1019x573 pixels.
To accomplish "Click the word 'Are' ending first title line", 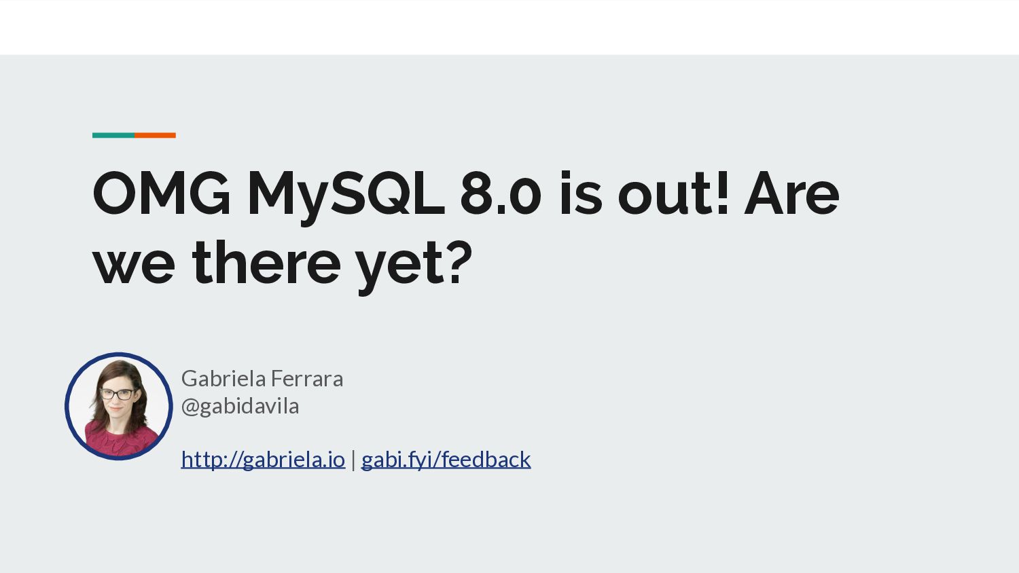I will tap(792, 193).
